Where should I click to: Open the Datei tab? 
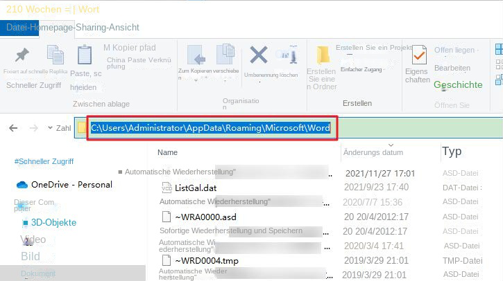coord(17,28)
